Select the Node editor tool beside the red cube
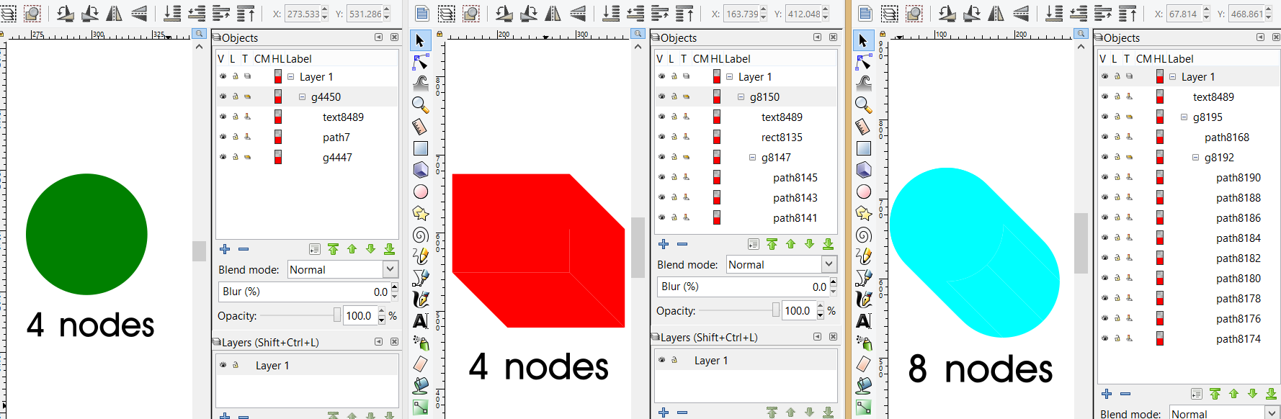 point(421,62)
